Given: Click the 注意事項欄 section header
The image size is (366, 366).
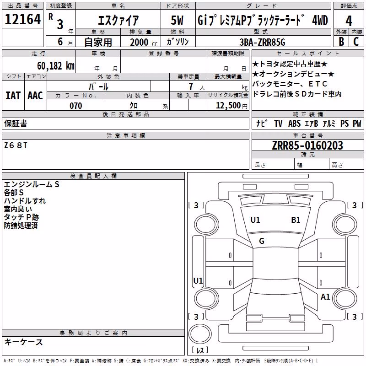Looking at the screenshot, I should 125,135.
